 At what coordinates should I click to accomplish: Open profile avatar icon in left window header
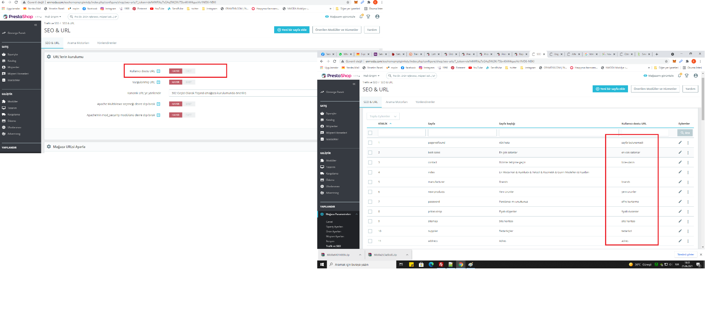[377, 17]
